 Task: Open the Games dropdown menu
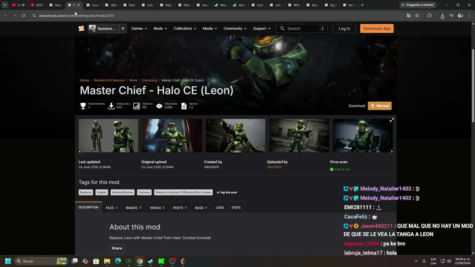coord(139,29)
